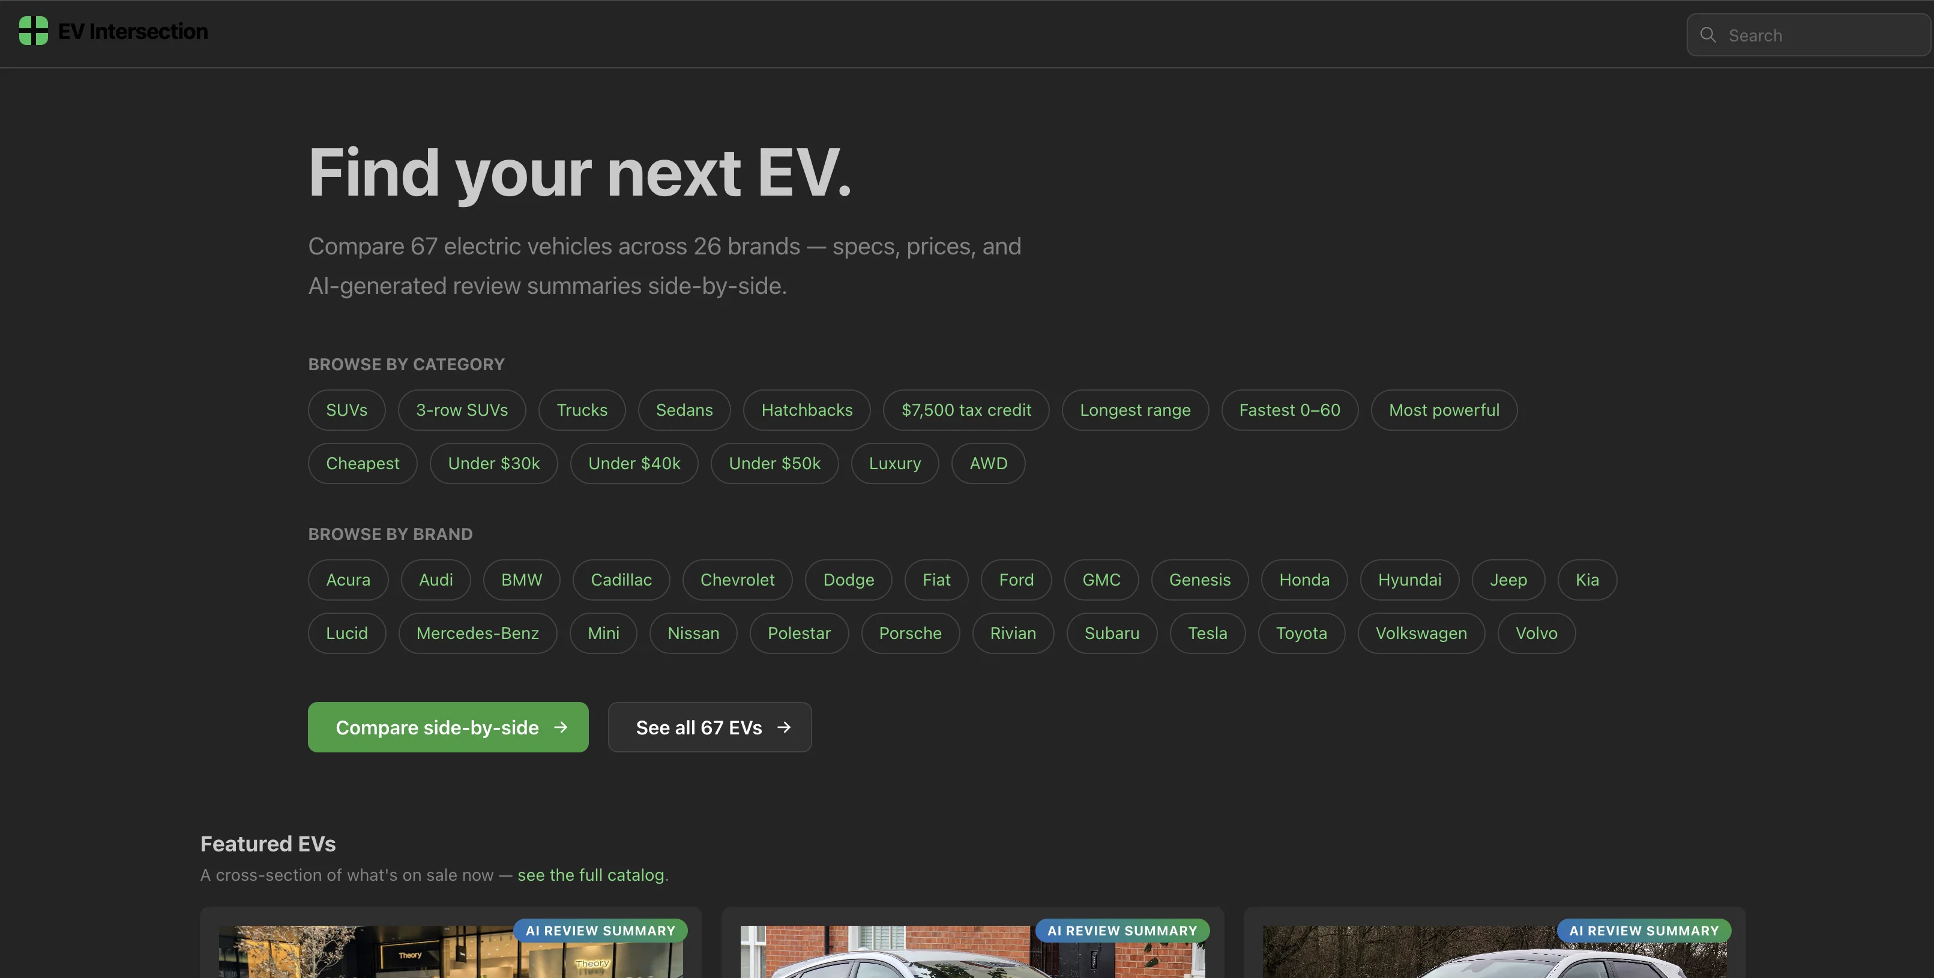Open the Honda brand page
Image resolution: width=1934 pixels, height=978 pixels.
coord(1304,580)
